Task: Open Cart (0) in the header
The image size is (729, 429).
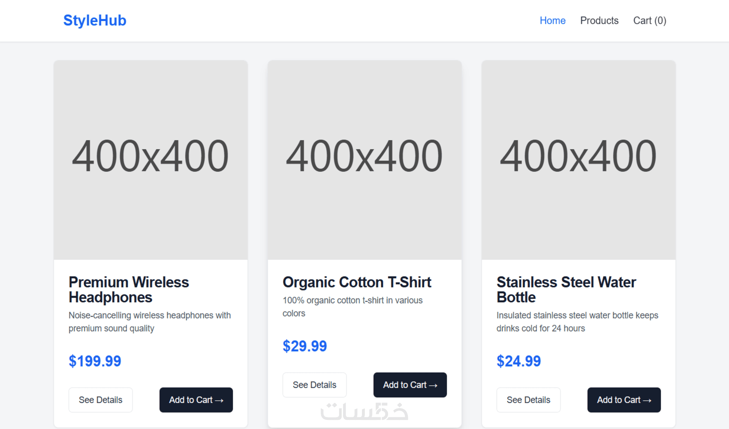Action: coord(649,21)
